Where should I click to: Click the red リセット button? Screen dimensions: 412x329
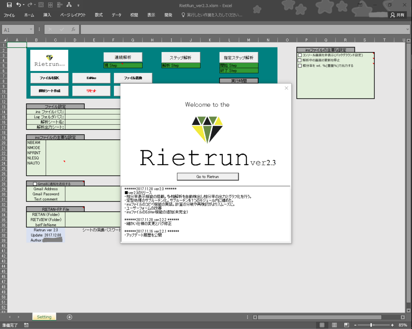(91, 91)
